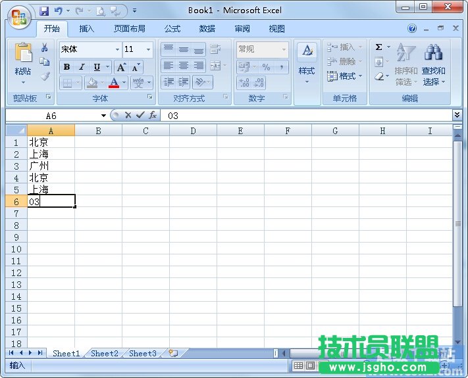Toggle bold formatting

tap(67, 67)
